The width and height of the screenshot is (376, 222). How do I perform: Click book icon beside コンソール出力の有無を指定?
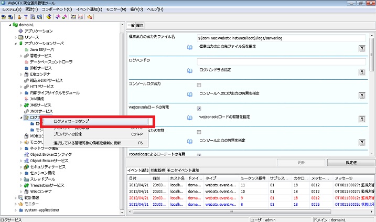190,141
